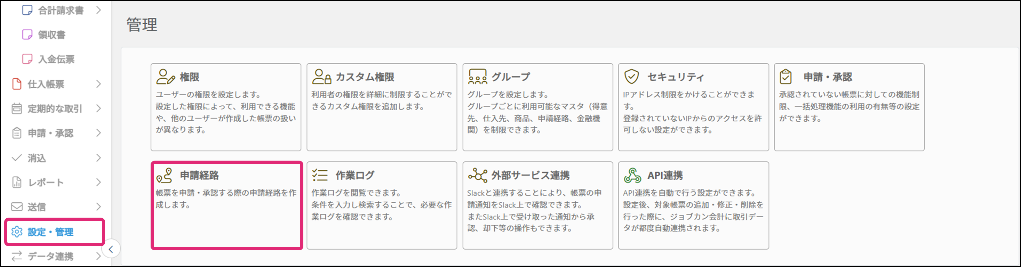
Task: Click the 消込 checkmark icon
Action: pos(17,158)
